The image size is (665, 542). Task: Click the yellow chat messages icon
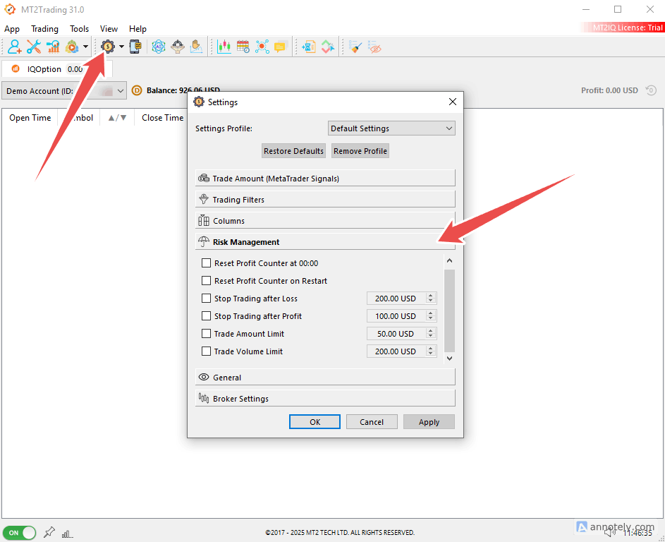pos(281,47)
